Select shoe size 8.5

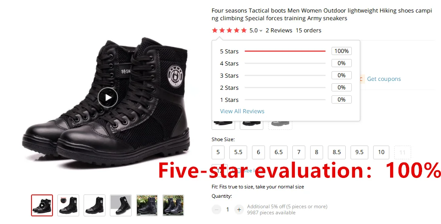pos(337,152)
